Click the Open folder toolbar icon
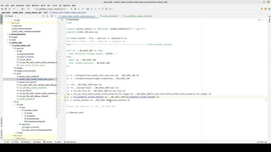Image resolution: width=271 pixels, height=152 pixels. tap(2, 9)
